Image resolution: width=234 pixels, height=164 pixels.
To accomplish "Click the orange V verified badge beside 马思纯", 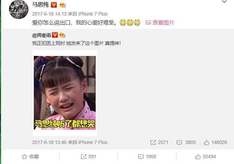I will (x=54, y=5).
